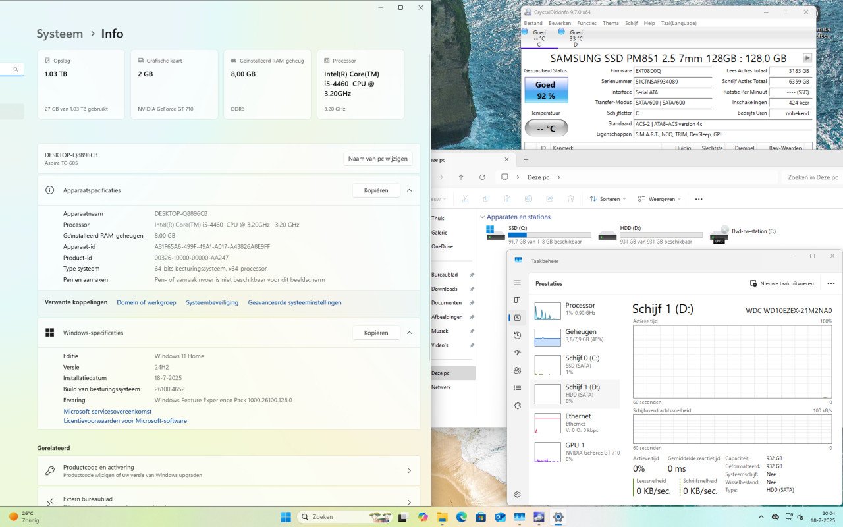Open Microsoft Edge from taskbar
The image size is (843, 527).
click(461, 517)
